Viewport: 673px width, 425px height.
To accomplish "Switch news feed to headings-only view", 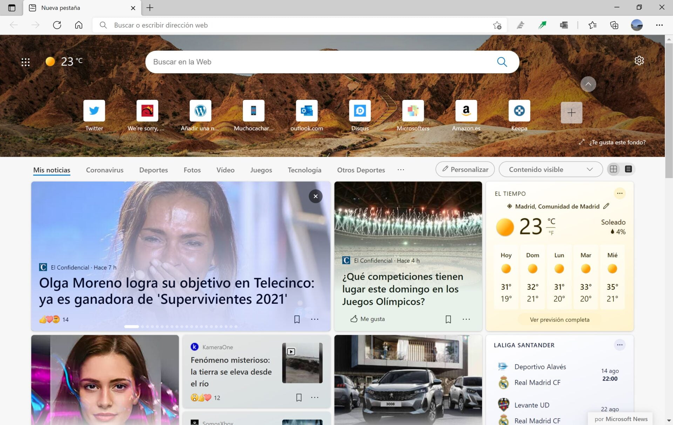I will click(x=629, y=169).
